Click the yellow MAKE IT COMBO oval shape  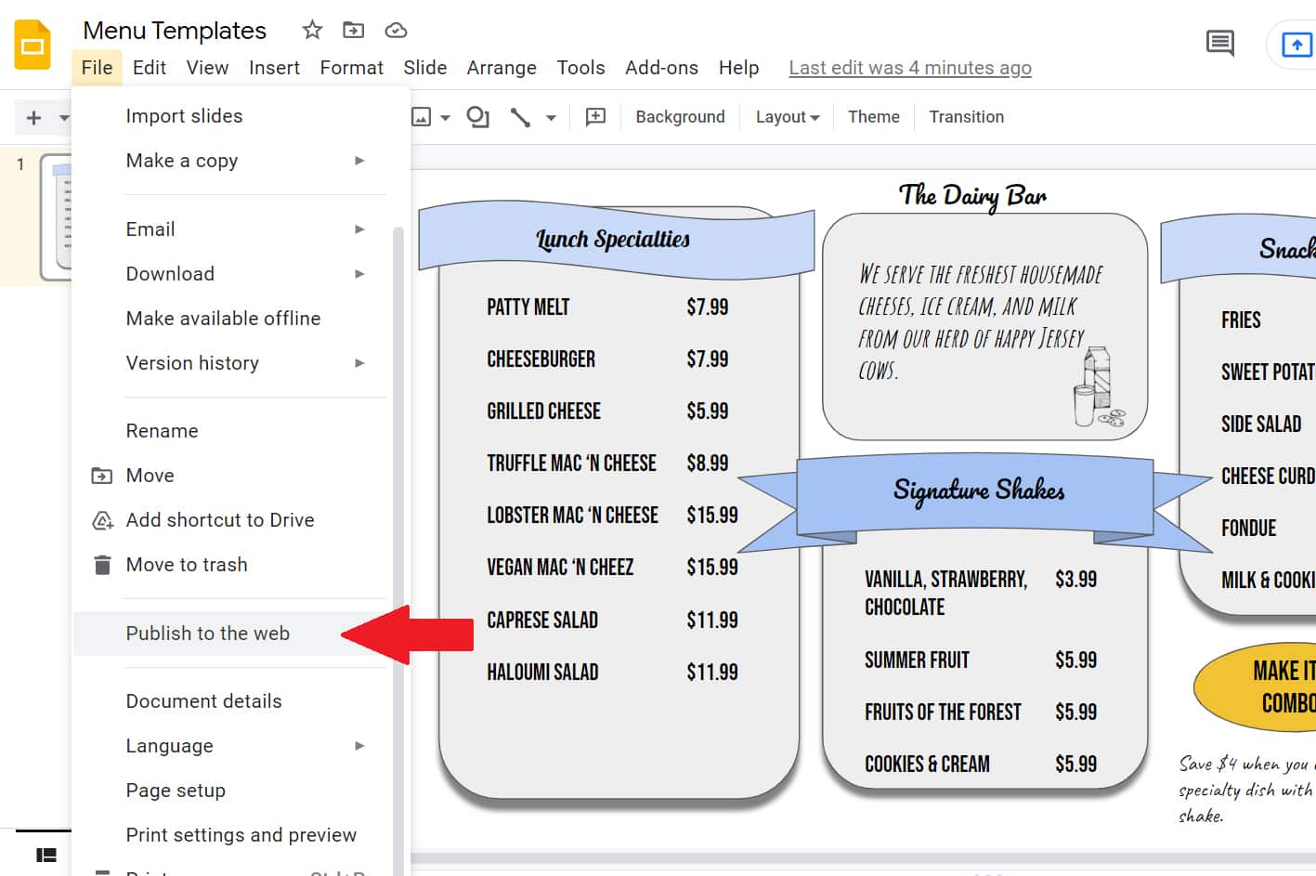1256,686
